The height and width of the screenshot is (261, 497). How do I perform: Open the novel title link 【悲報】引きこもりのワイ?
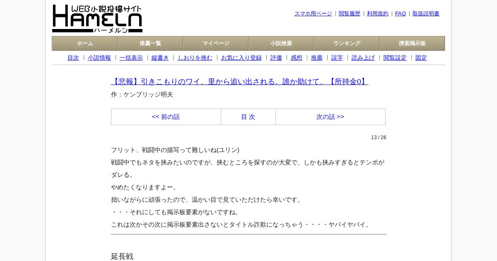[x=239, y=82]
